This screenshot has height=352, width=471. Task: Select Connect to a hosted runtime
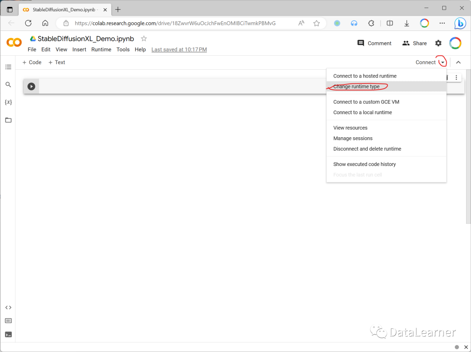(x=386, y=76)
